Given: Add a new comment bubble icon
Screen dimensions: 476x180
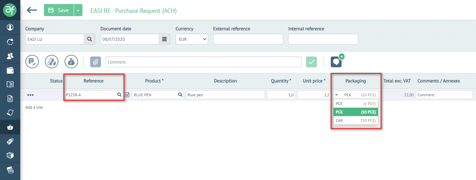Looking at the screenshot, I should click(x=336, y=62).
